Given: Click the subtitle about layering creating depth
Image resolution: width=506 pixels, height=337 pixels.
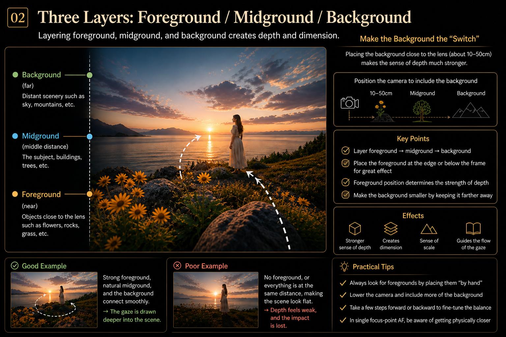Looking at the screenshot, I should [189, 36].
